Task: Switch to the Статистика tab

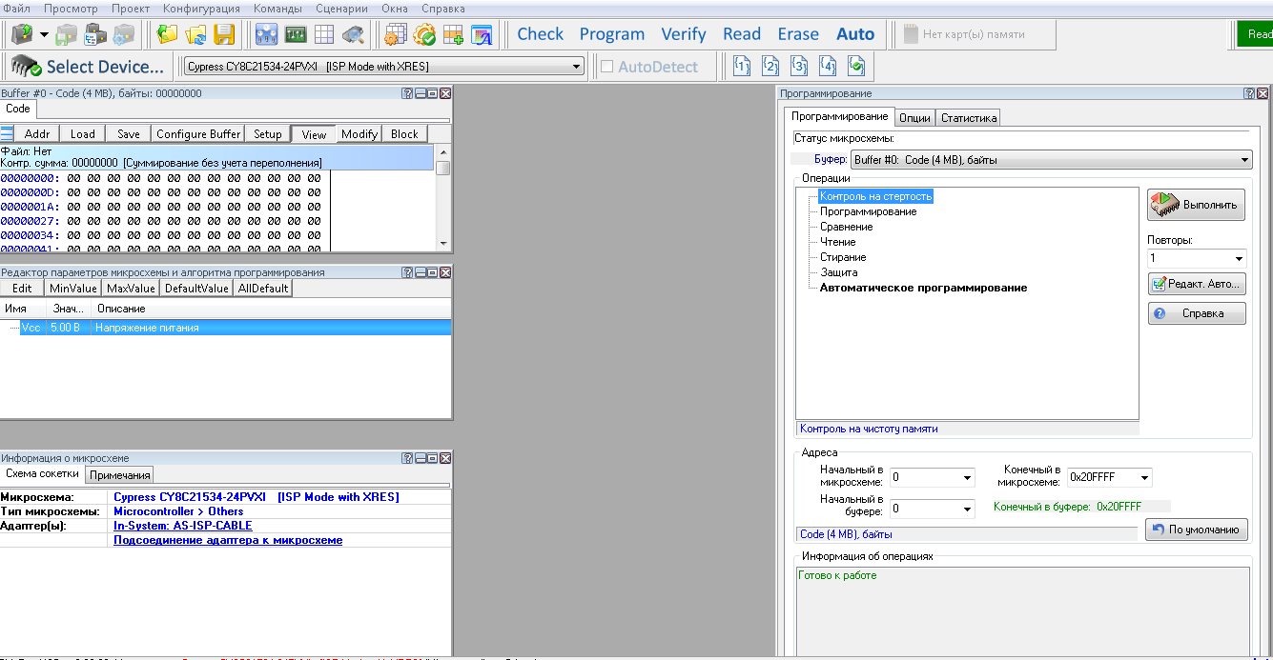Action: (x=968, y=118)
